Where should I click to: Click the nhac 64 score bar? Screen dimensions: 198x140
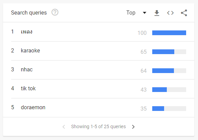tap(169, 71)
